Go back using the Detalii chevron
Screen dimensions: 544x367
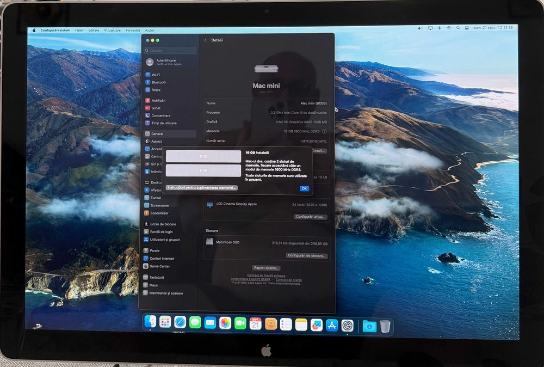[206, 40]
